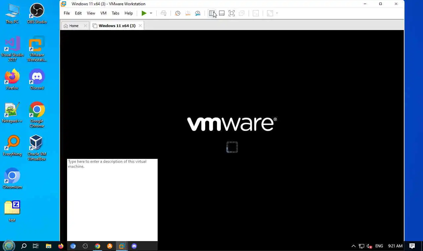Click the Discord taskbar icon

134,246
